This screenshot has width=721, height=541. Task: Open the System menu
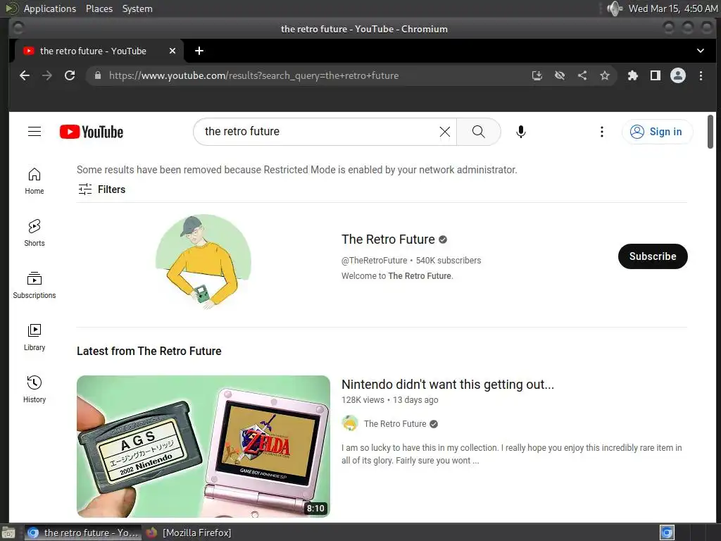(x=137, y=8)
